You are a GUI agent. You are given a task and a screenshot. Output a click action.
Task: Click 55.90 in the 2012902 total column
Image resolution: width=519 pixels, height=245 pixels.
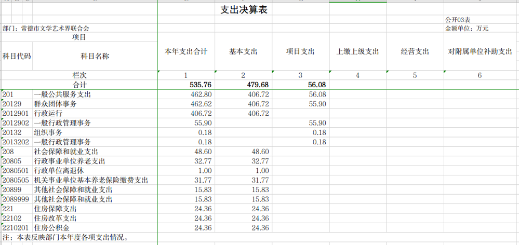(x=203, y=124)
